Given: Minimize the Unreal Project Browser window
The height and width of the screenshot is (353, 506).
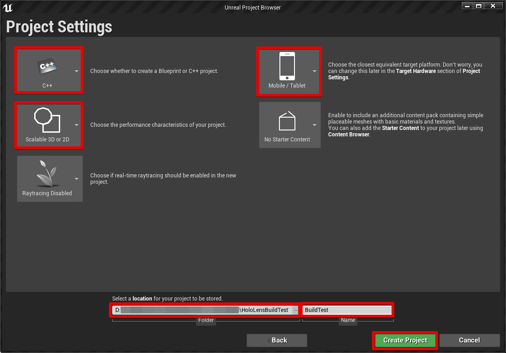Looking at the screenshot, I should [467, 6].
